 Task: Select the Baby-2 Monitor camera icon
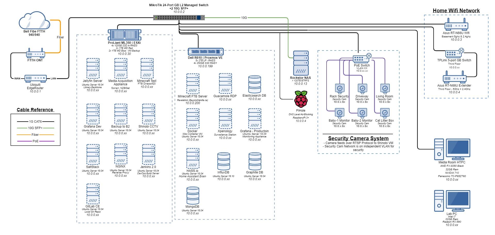(362, 113)
